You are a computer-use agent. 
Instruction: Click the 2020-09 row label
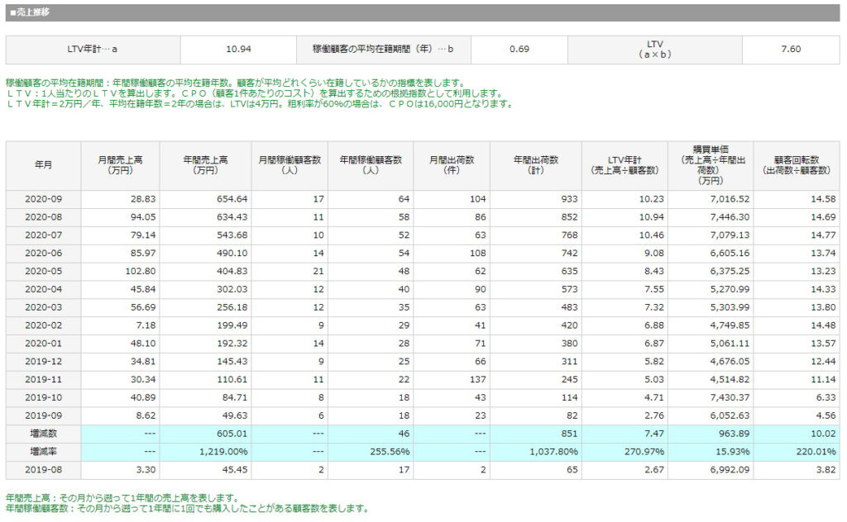(44, 199)
